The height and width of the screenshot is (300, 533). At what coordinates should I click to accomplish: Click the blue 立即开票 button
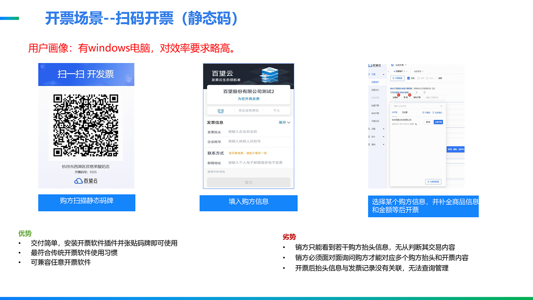click(438, 122)
